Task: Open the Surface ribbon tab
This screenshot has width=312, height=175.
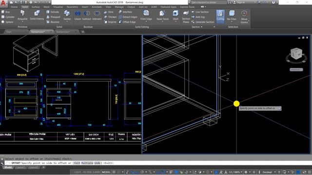Action: tap(36, 7)
